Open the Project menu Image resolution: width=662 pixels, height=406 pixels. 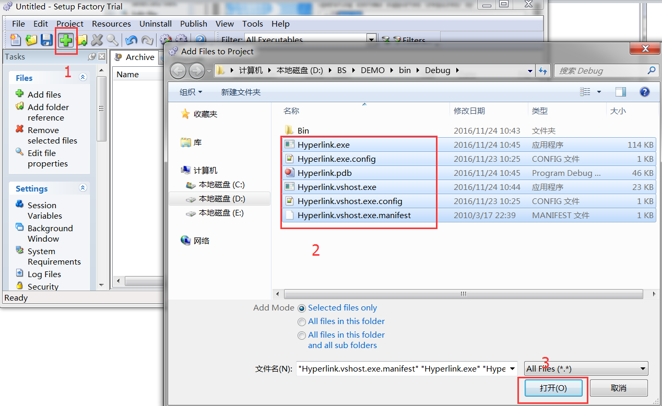point(70,23)
